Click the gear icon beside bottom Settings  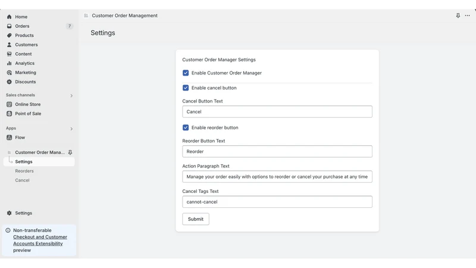9,213
